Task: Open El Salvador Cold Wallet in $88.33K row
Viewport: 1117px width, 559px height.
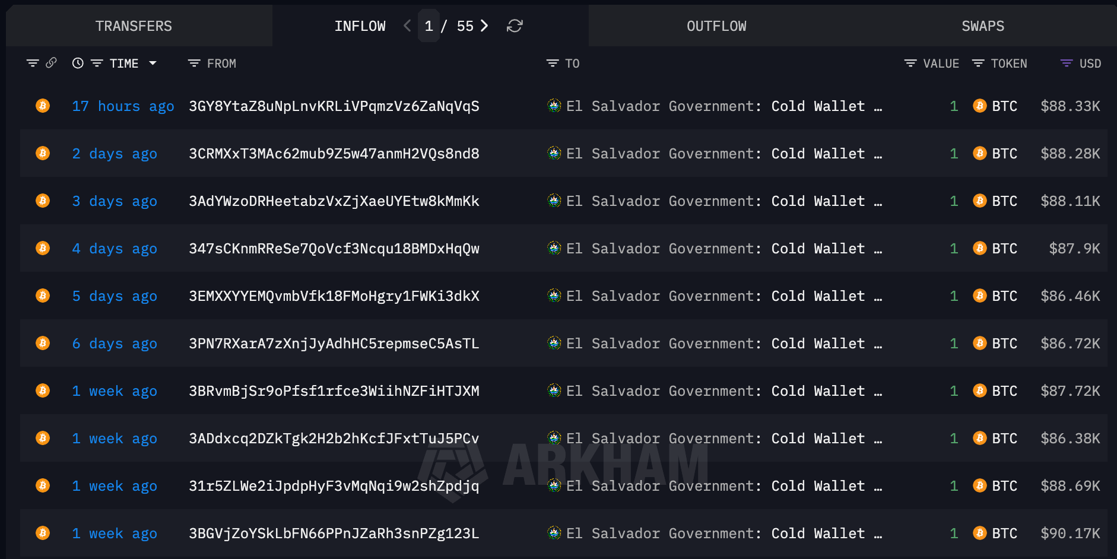Action: pyautogui.click(x=724, y=106)
